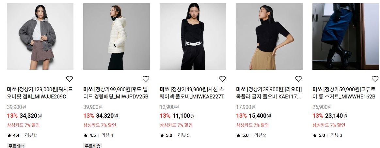Toggle wishlist heart for 워시드 오버핏 점퍼
Viewport: 380px width, 148px height.
(70, 79)
